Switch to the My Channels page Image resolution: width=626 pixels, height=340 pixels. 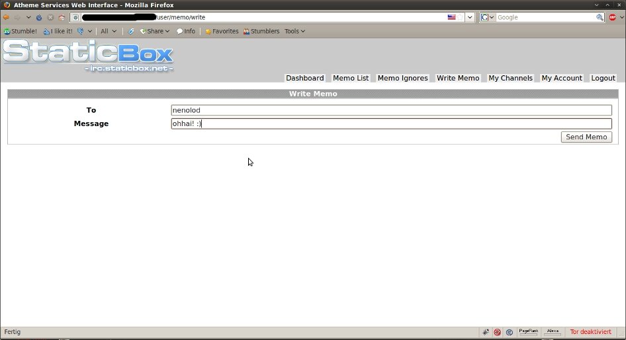click(x=510, y=78)
